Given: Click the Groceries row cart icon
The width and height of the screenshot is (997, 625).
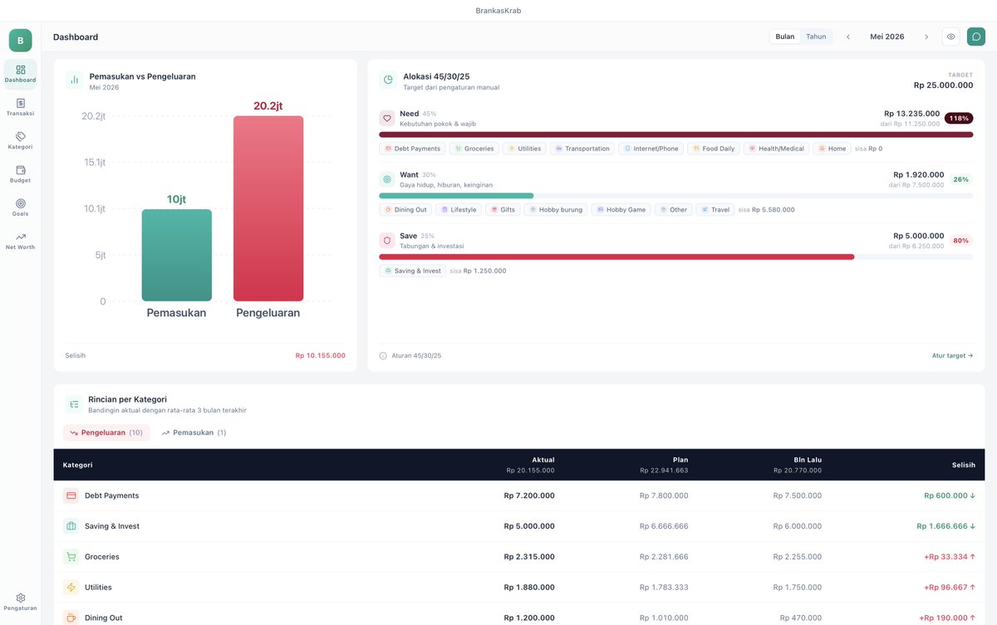Looking at the screenshot, I should tap(71, 557).
